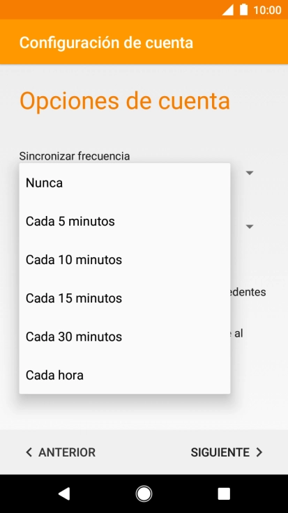
Task: Tap the battery status icon
Action: pos(243,10)
